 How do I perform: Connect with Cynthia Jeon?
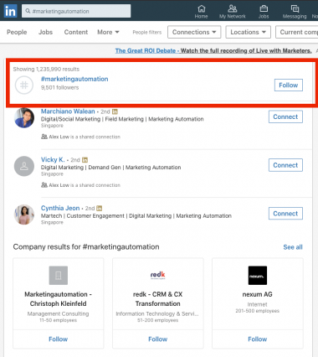tap(285, 214)
